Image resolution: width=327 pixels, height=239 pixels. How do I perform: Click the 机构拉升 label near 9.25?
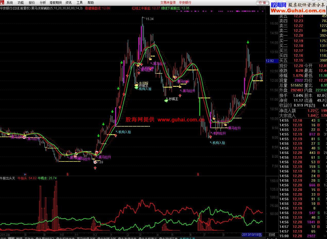pos(219,133)
